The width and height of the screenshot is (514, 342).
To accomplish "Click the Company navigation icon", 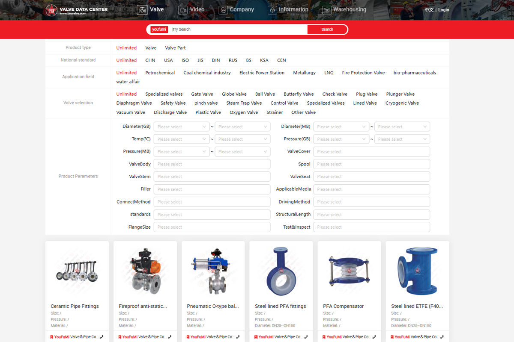I will coord(223,10).
